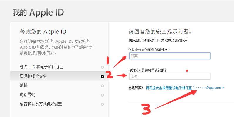
Task: Click 请发送安全信息重设电子邮件至 link
Action: pyautogui.click(x=169, y=88)
